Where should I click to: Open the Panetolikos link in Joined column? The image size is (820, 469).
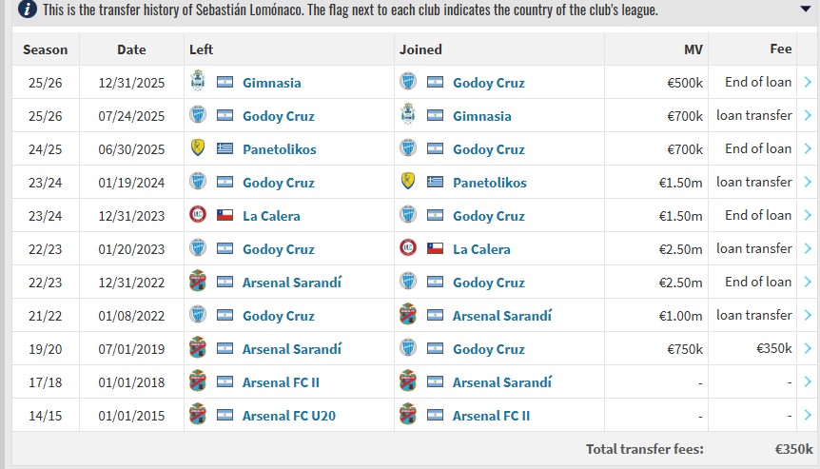pyautogui.click(x=489, y=183)
